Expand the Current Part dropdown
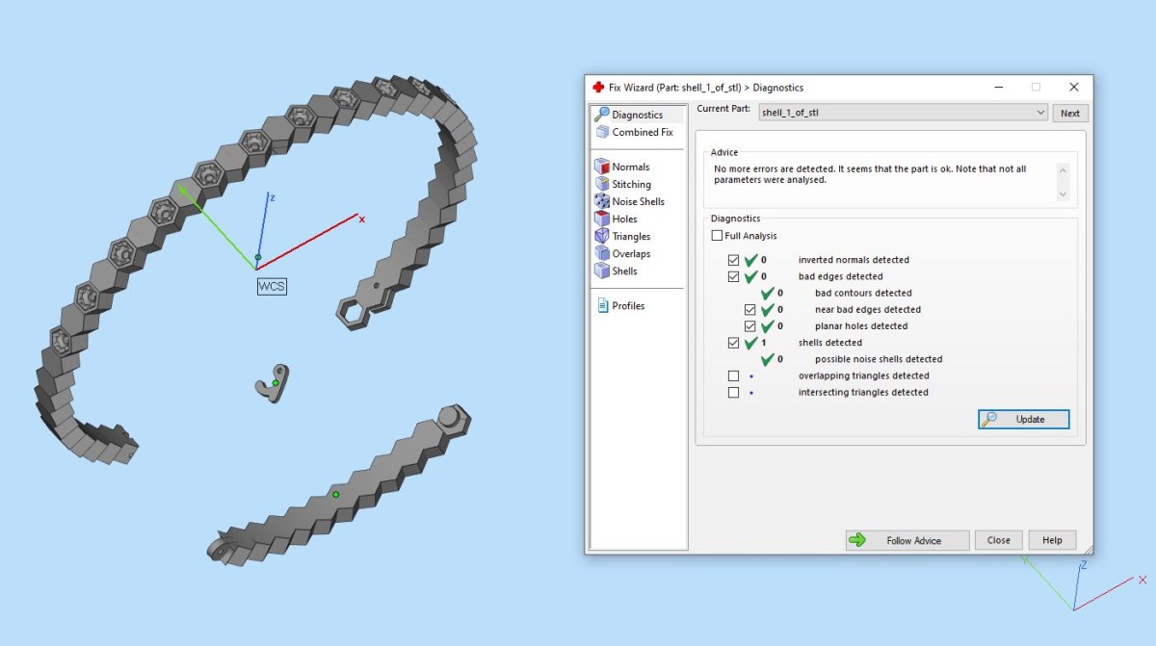This screenshot has width=1156, height=646. coord(903,113)
